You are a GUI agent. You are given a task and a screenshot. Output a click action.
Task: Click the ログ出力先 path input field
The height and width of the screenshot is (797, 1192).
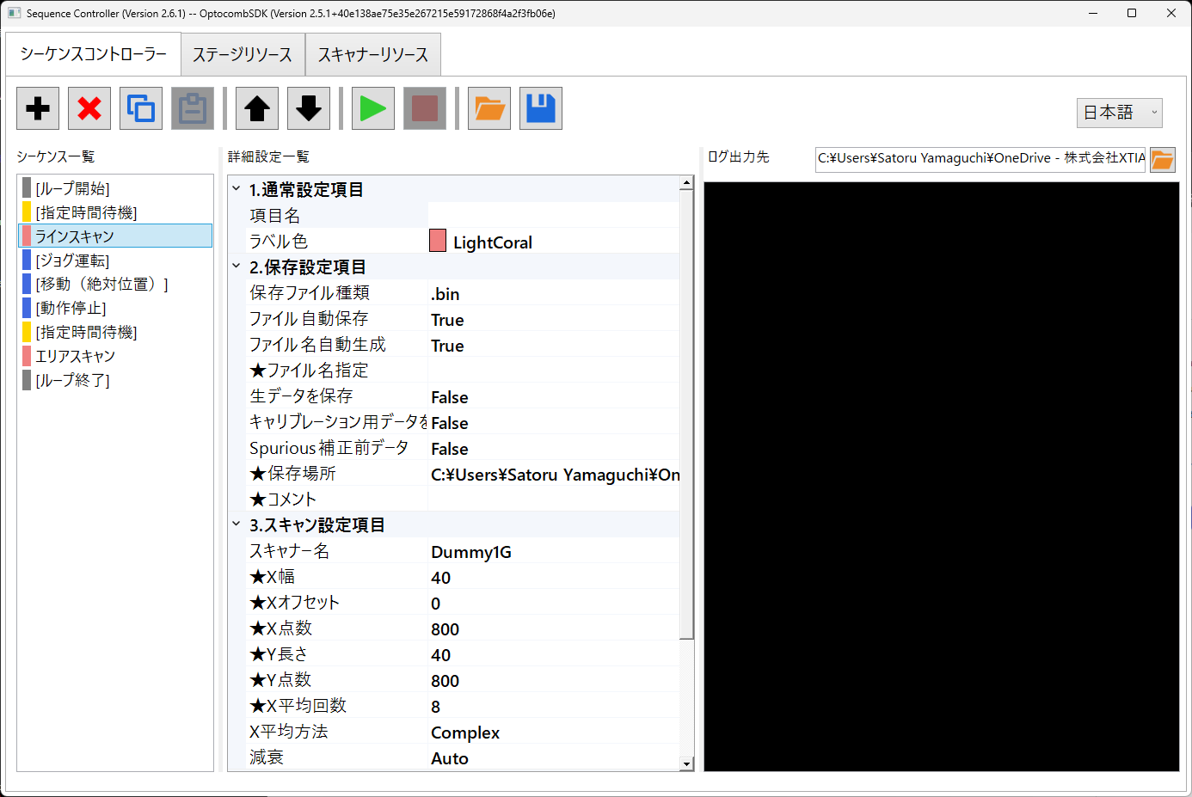click(980, 159)
